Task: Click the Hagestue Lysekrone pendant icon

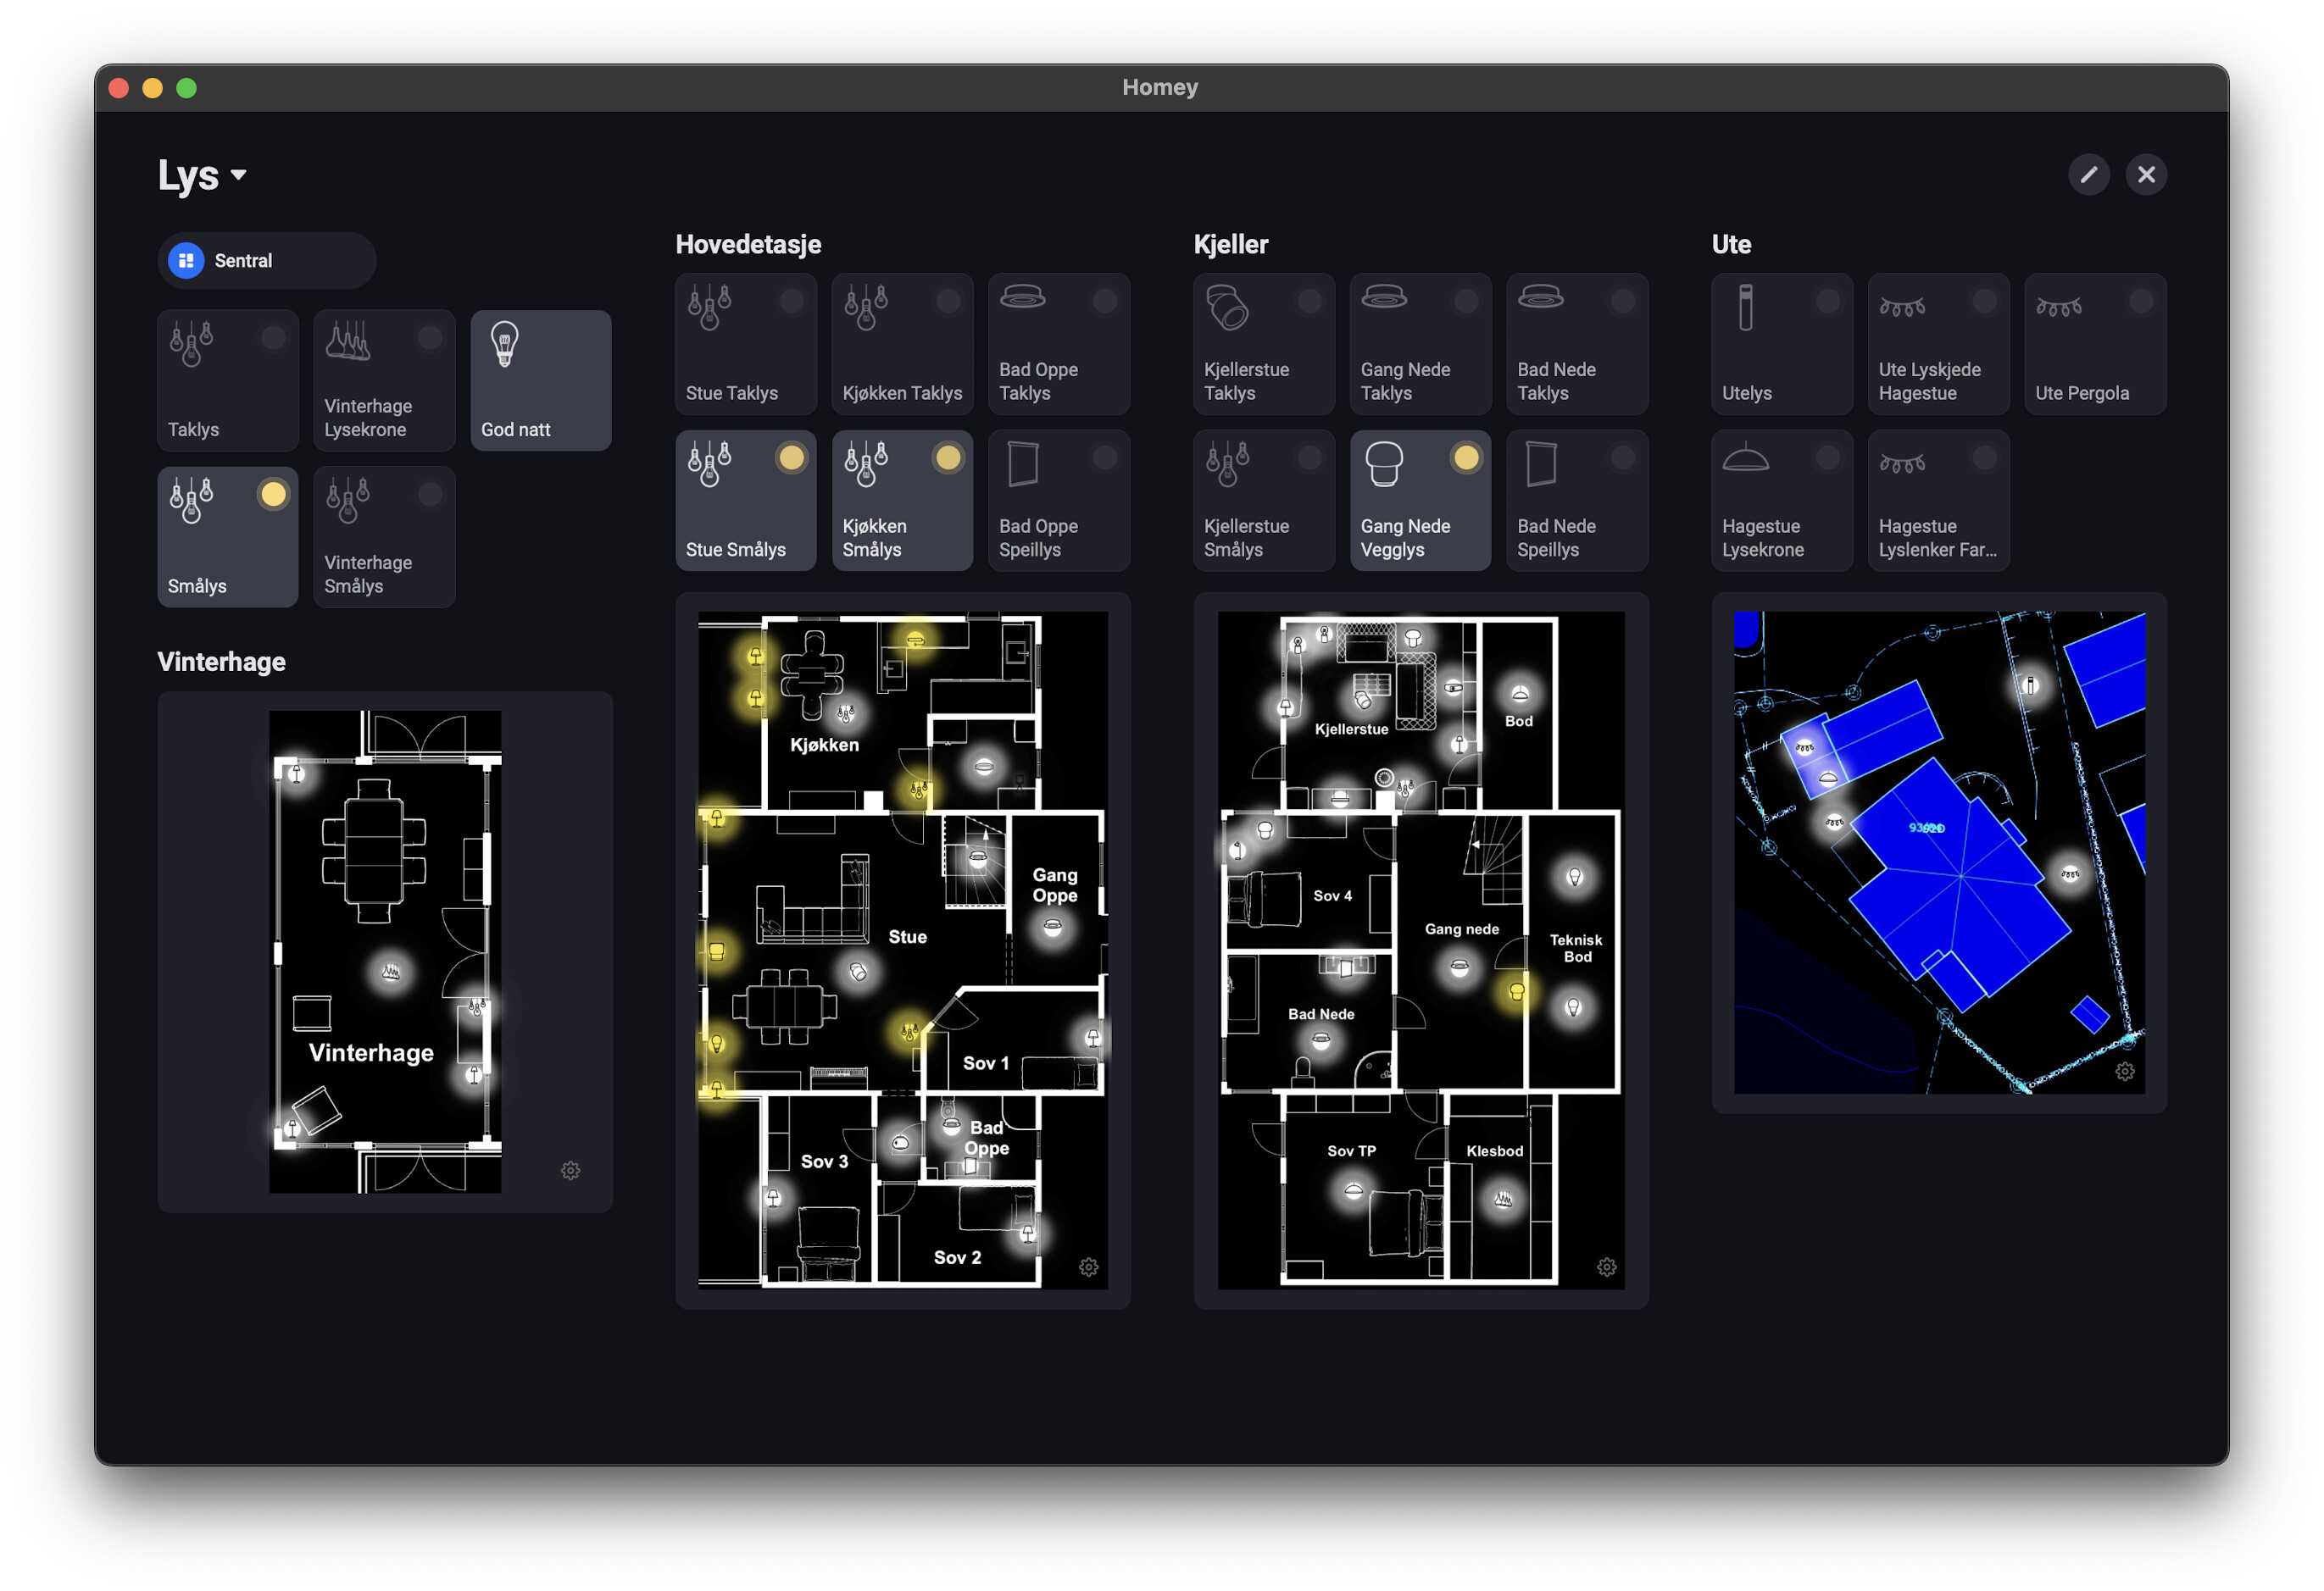Action: pos(1745,460)
